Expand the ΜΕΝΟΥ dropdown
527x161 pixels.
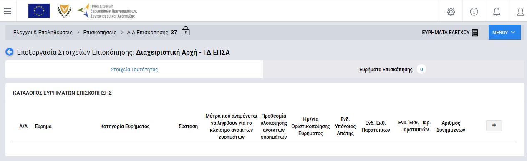[504, 32]
